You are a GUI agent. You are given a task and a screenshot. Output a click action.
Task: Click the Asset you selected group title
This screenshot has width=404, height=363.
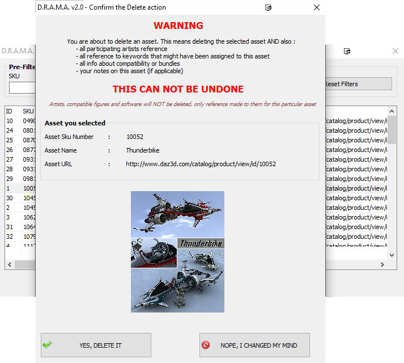pos(75,123)
